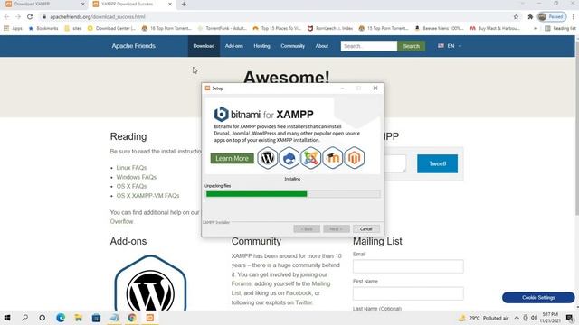
Task: Click the Magento icon in Setup dialog
Action: tap(355, 158)
